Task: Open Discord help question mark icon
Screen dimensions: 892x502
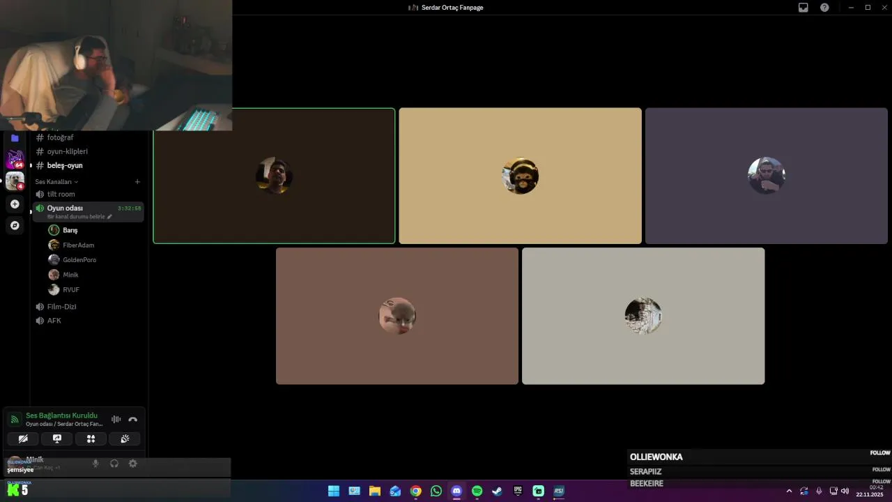Action: (x=824, y=8)
